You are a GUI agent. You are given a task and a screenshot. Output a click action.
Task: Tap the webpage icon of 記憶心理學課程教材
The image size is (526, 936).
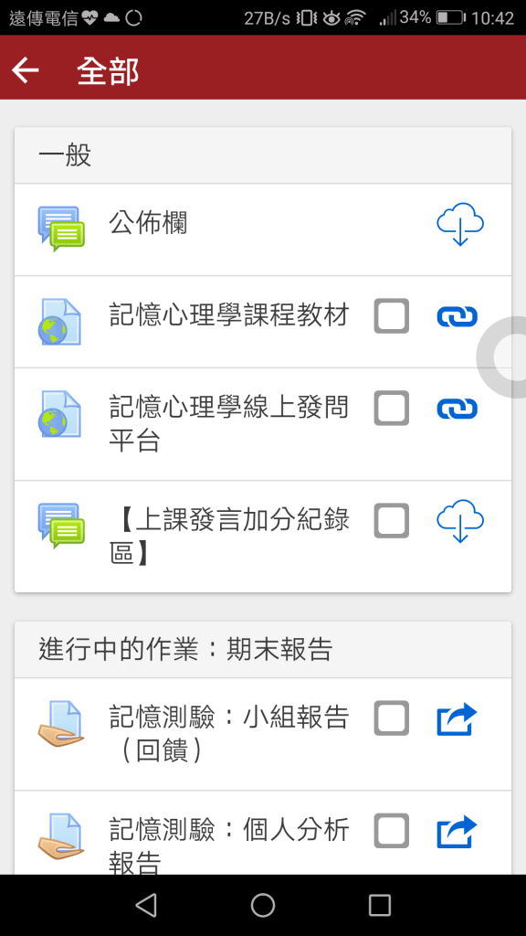click(x=60, y=315)
